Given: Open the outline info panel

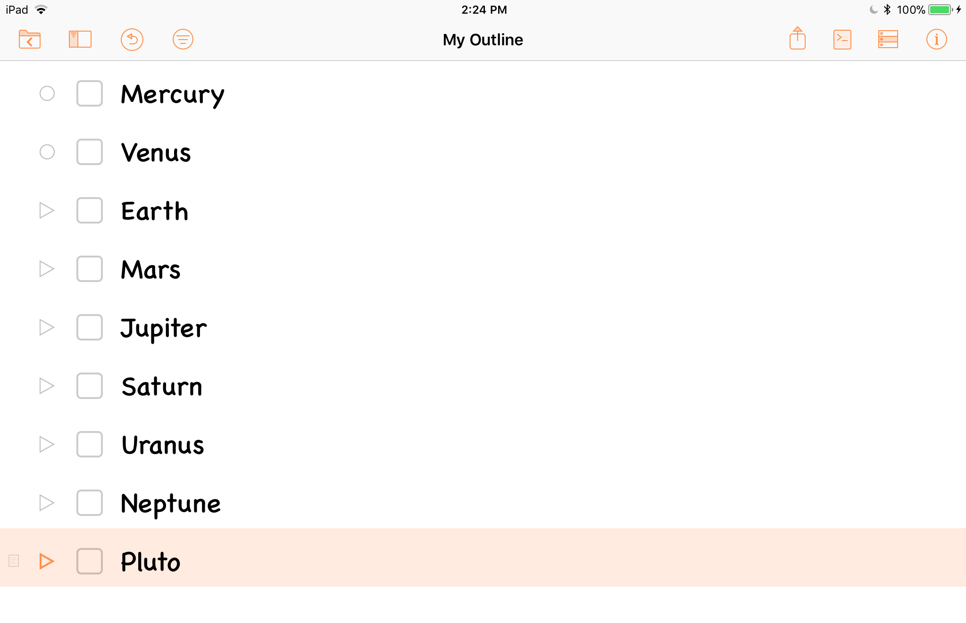Looking at the screenshot, I should coord(938,39).
